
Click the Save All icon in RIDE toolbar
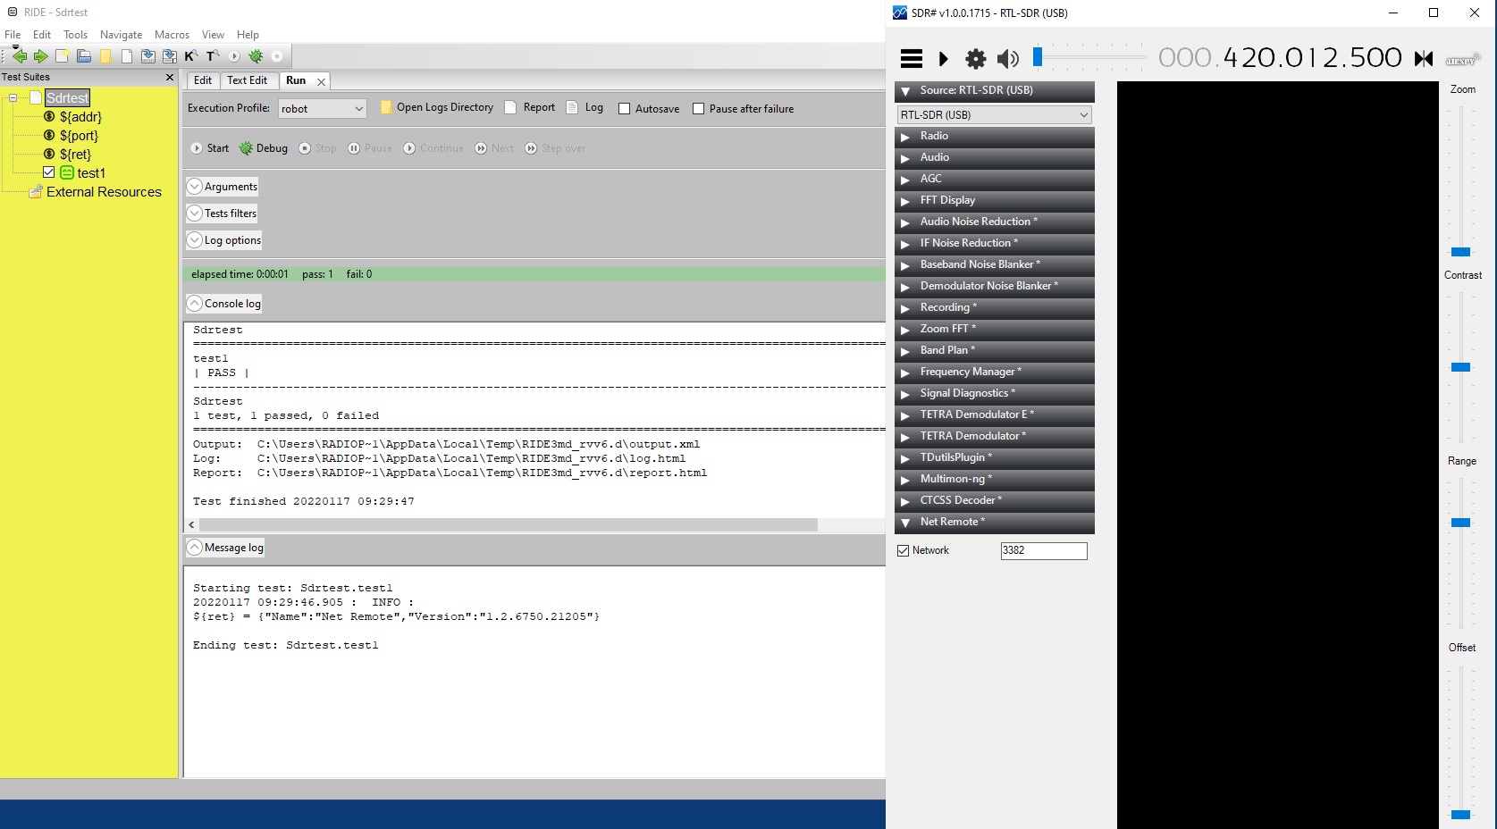coord(170,56)
